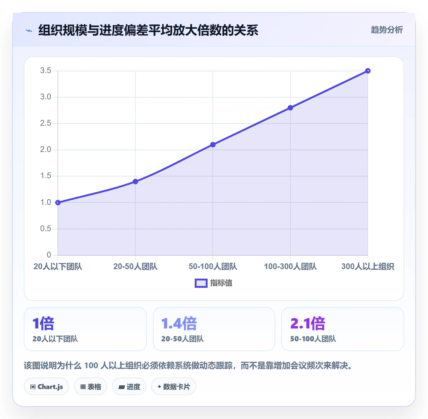428x419 pixels.
Task: Click the grid icon in the 表格 chip
Action: coord(83,387)
